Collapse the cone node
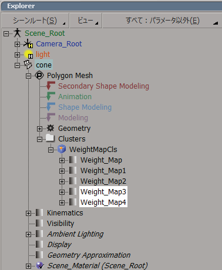Image resolution: width=222 pixels, height=270 pixels. click(x=17, y=65)
